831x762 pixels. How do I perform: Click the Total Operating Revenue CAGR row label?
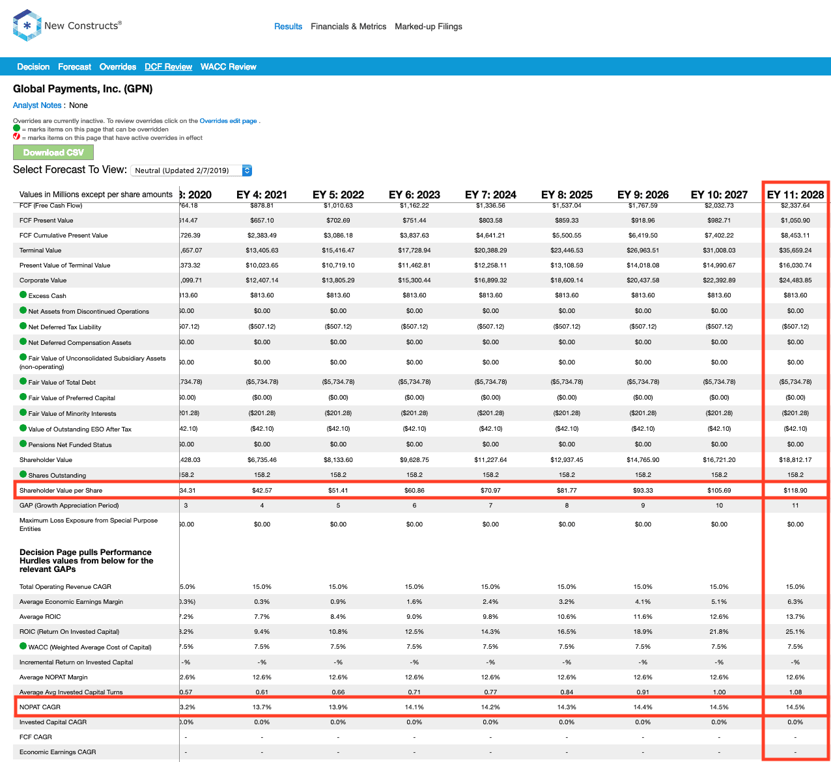[x=65, y=586]
